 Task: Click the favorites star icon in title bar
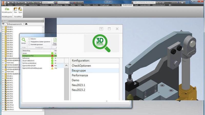pyautogui.click(x=160, y=3)
